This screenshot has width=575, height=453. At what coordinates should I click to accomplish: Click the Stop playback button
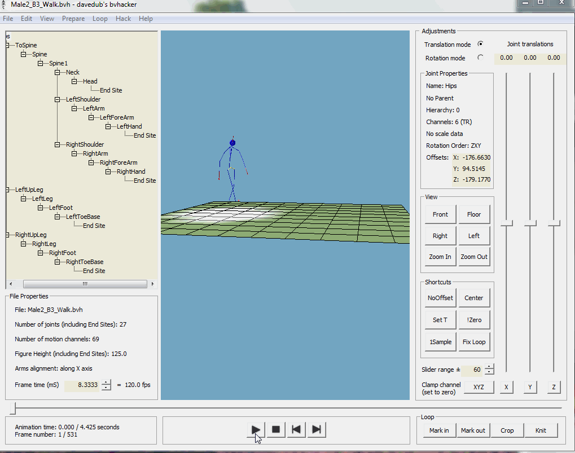(276, 430)
